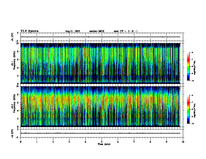Viewport: 206px width, 159px height.
Task: Click the "6" kHz tick on ch.1 frequency axis
Action: click(x=18, y=59)
